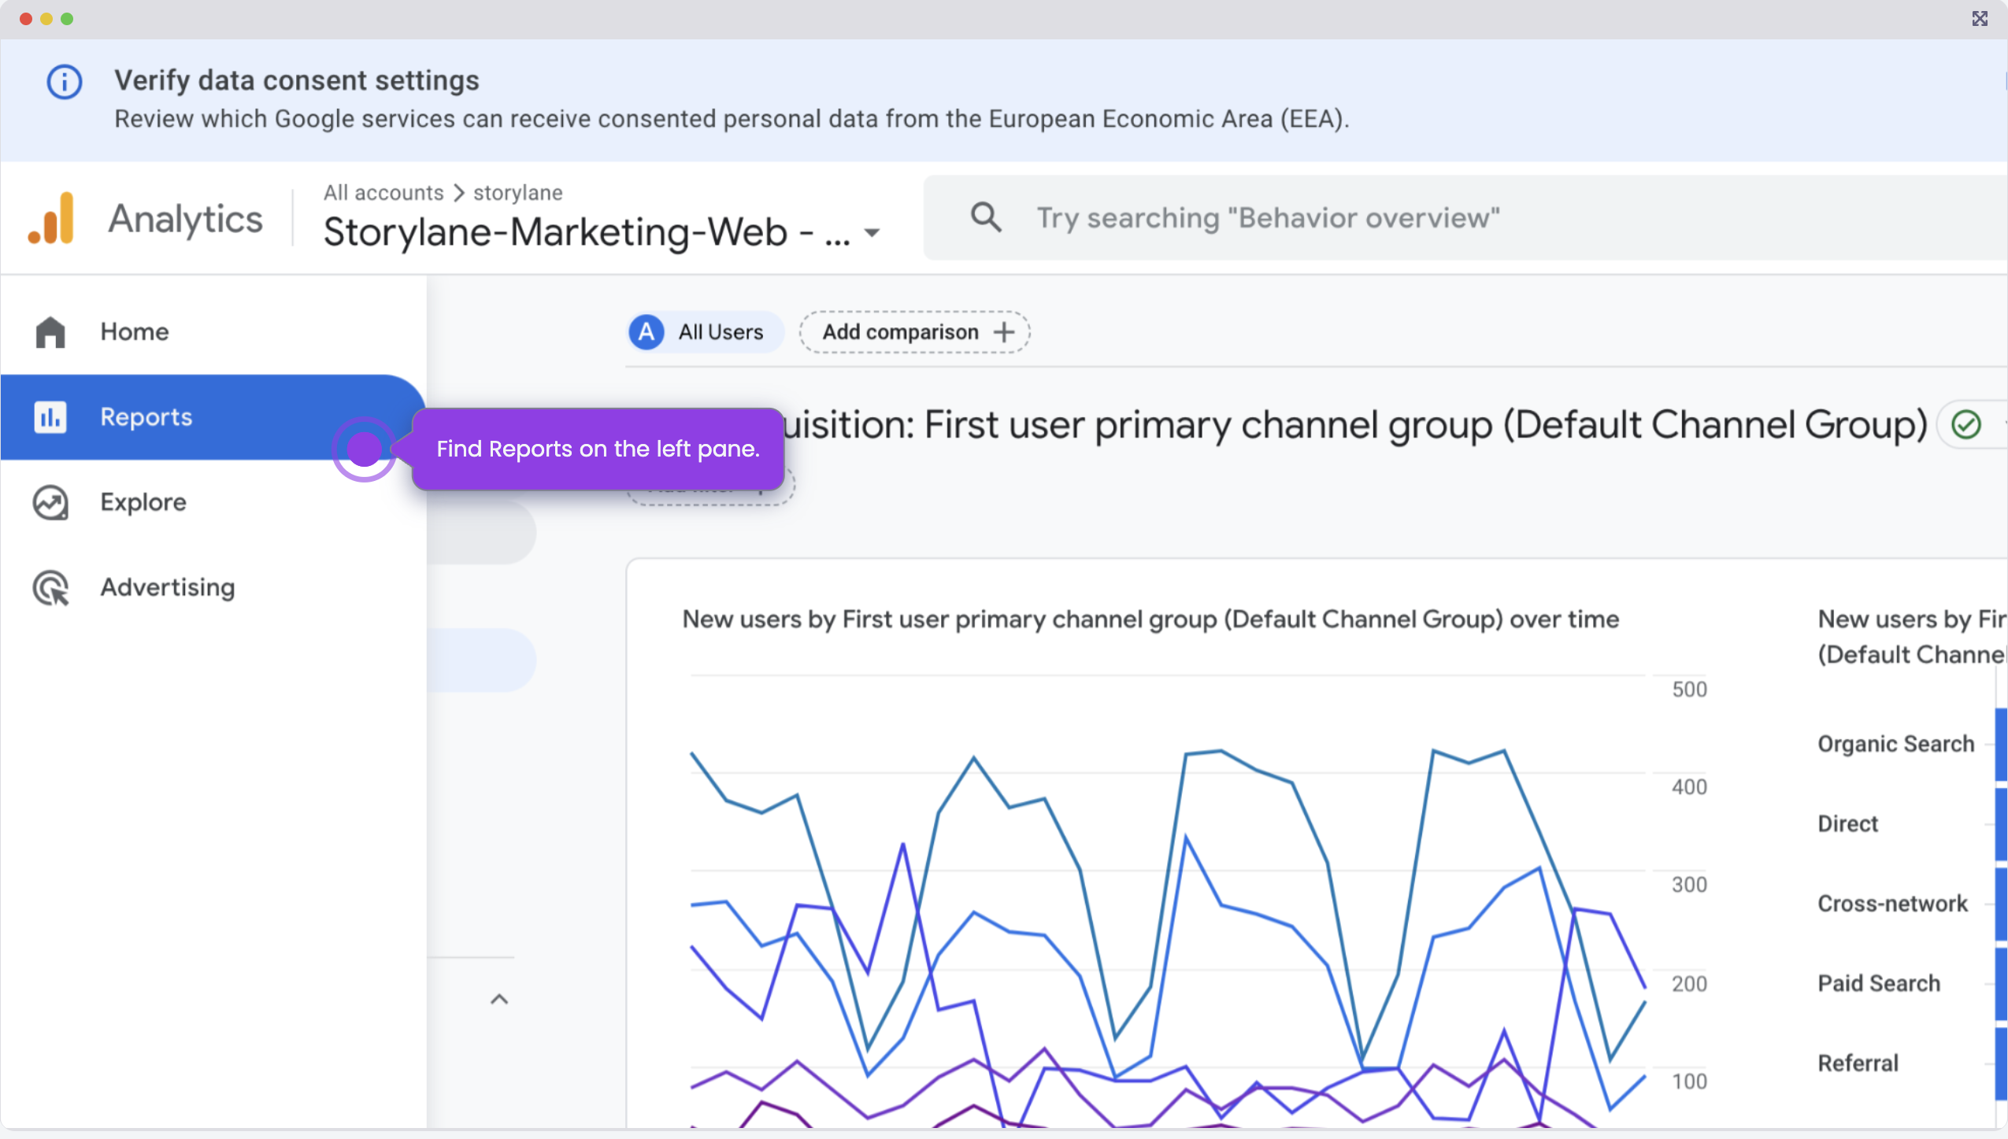Image resolution: width=2008 pixels, height=1139 pixels.
Task: Open the Find Reports tooltip bubble
Action: click(598, 449)
